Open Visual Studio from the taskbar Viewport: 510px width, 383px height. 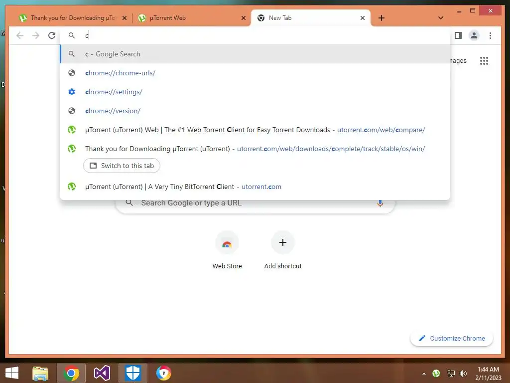(x=102, y=373)
